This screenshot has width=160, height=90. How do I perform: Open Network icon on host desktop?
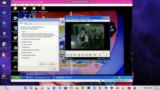click(4, 24)
